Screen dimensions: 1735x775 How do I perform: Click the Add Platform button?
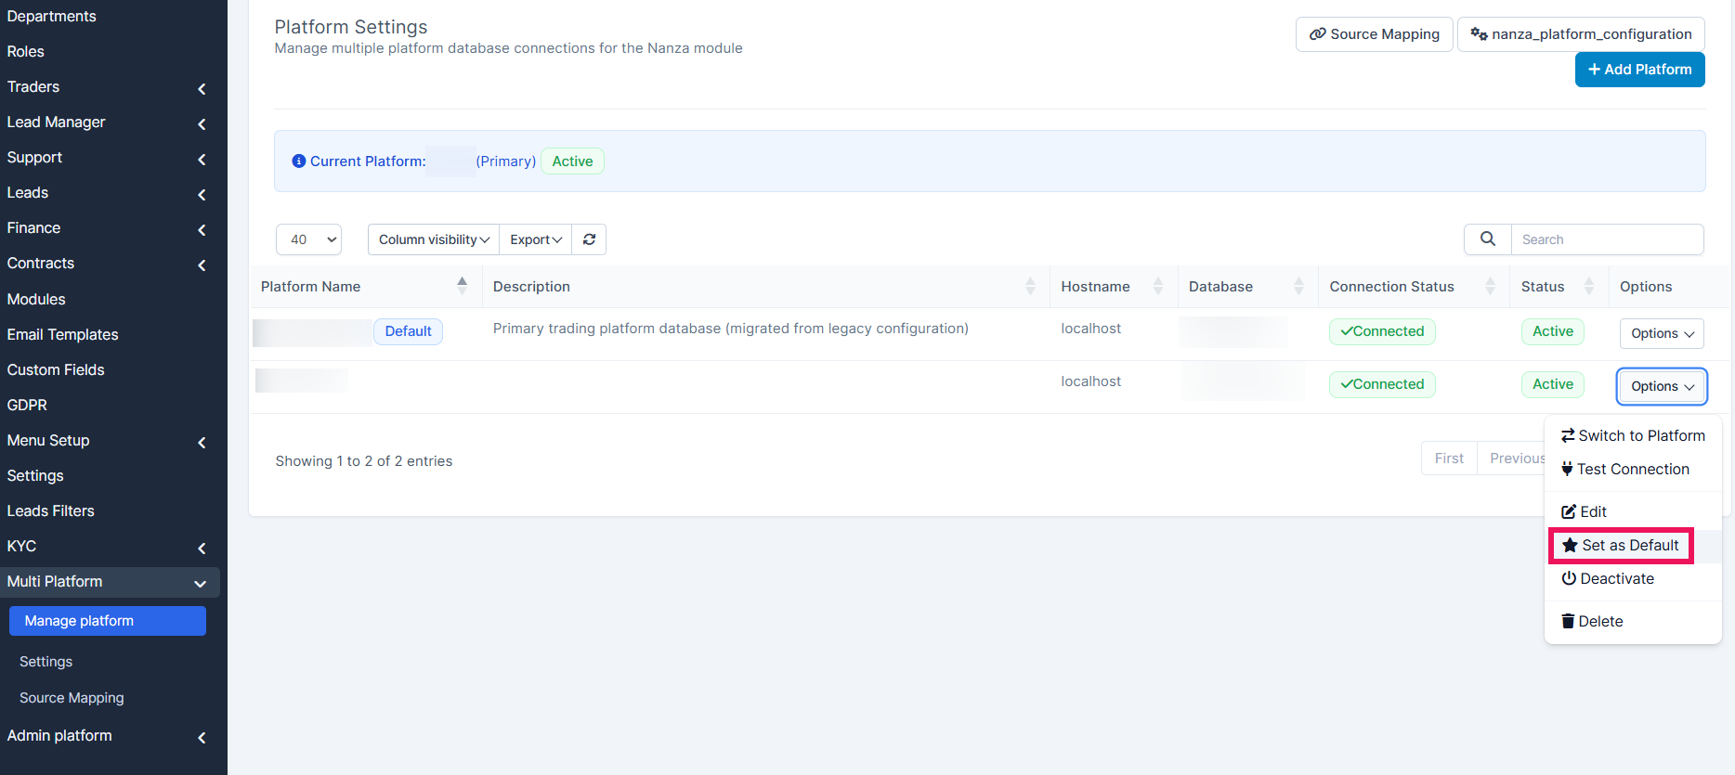click(x=1639, y=70)
